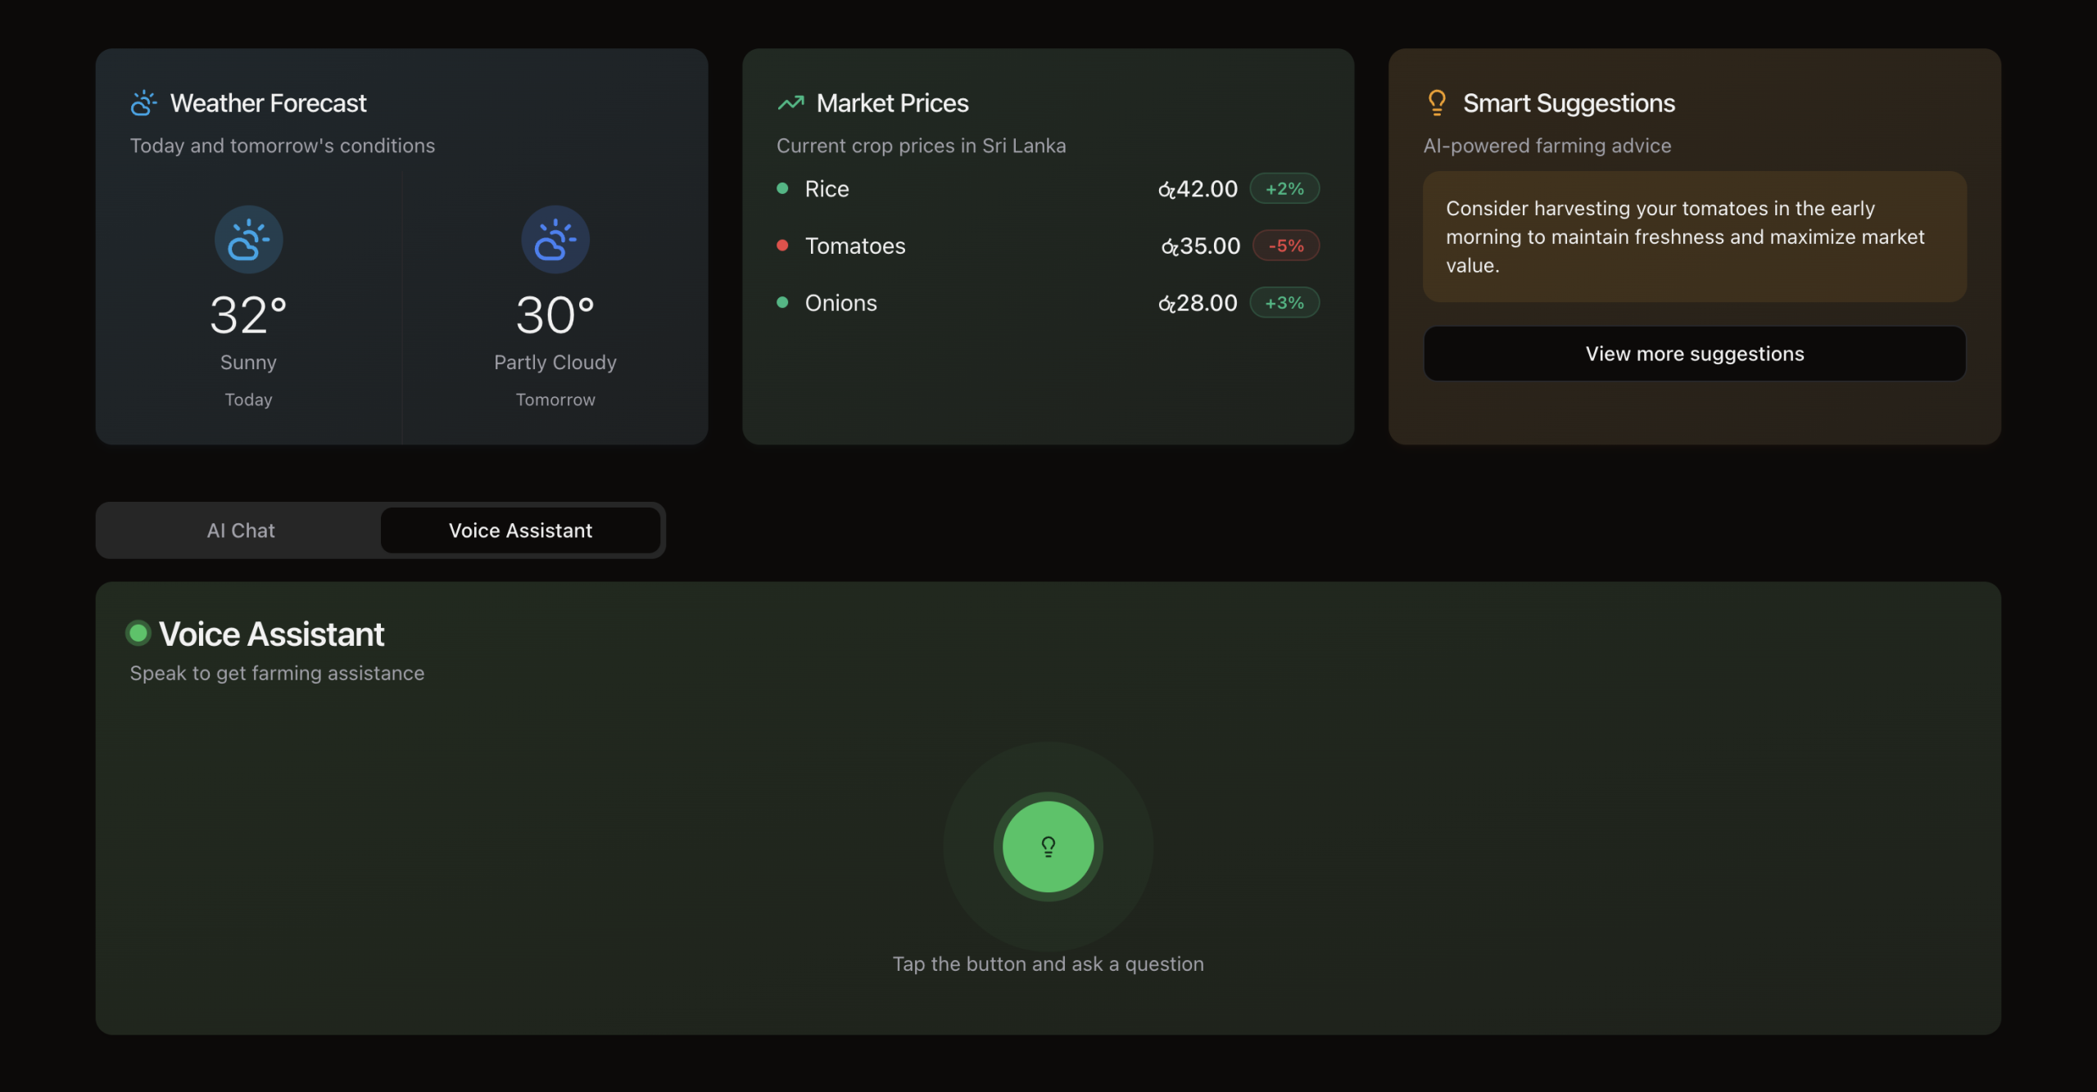Click the Market Prices title
This screenshot has height=1092, width=2097.
click(892, 103)
